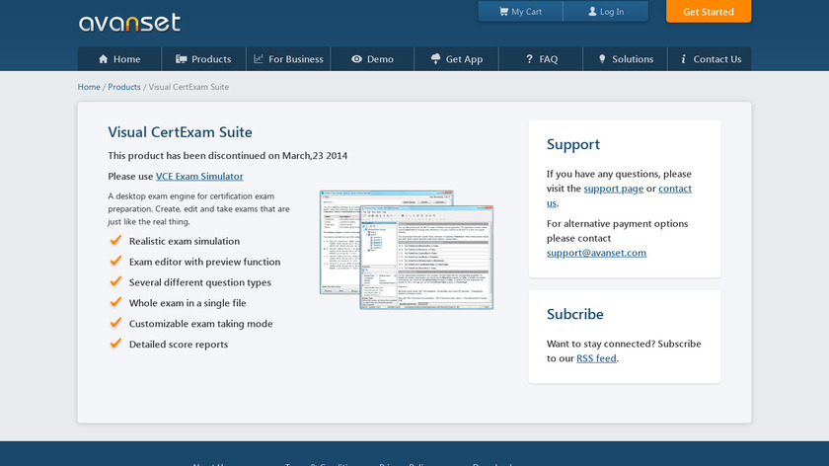The image size is (829, 466).
Task: Open the Get App menu item
Action: coord(456,58)
